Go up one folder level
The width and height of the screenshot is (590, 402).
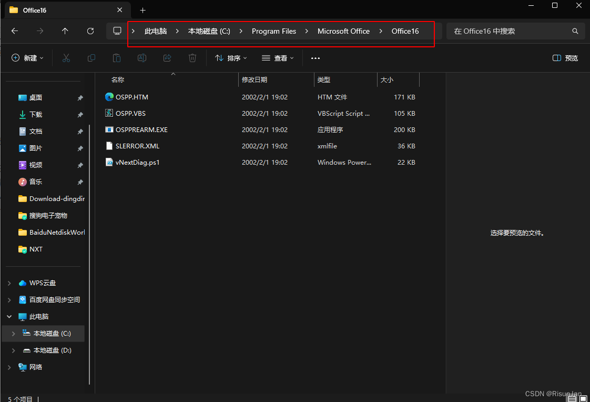[x=65, y=31]
